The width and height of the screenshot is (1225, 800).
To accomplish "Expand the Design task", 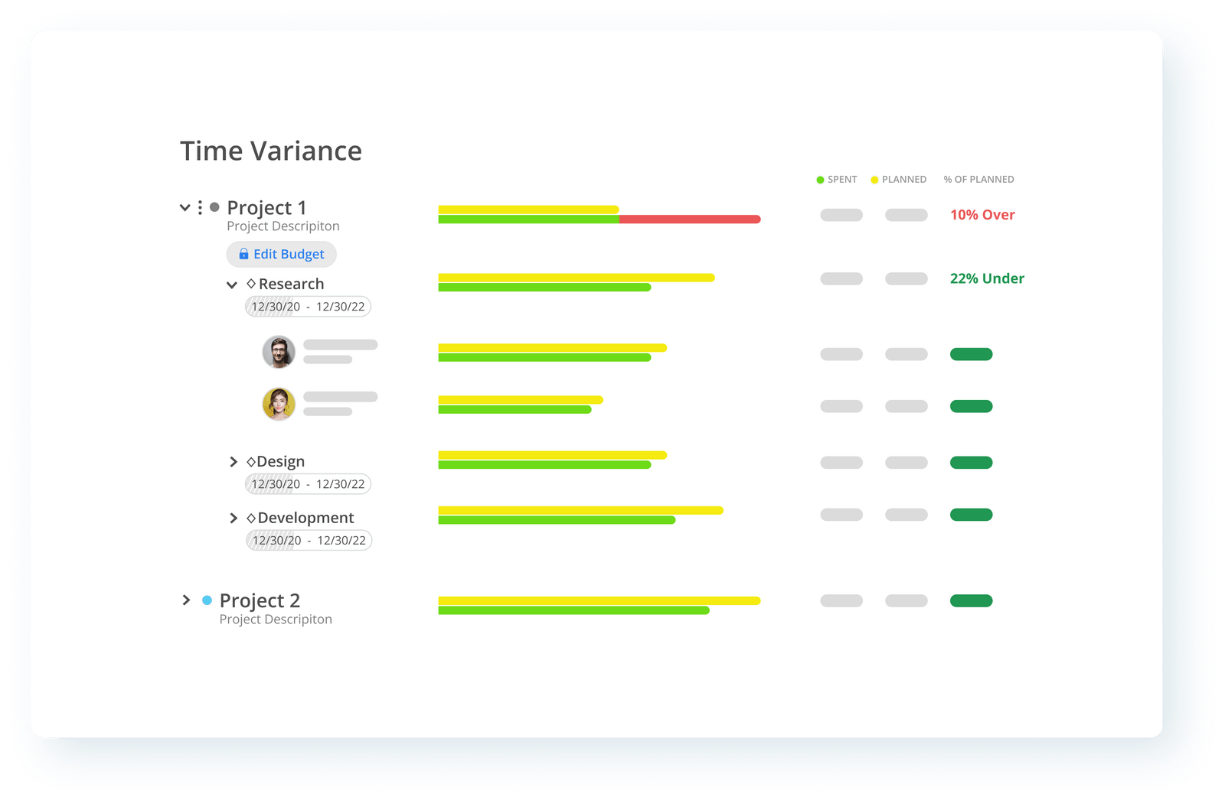I will pyautogui.click(x=234, y=460).
